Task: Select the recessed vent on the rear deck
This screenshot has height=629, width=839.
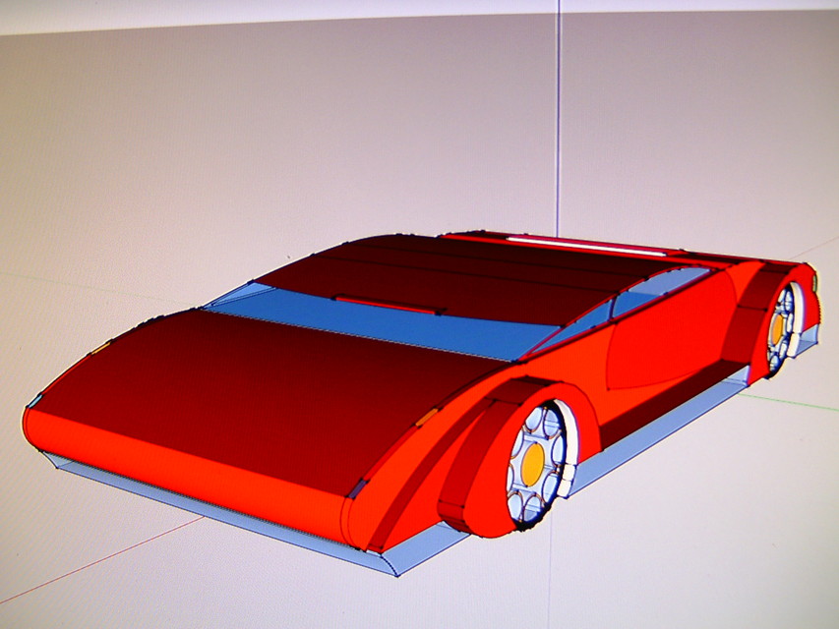Action: tap(388, 305)
